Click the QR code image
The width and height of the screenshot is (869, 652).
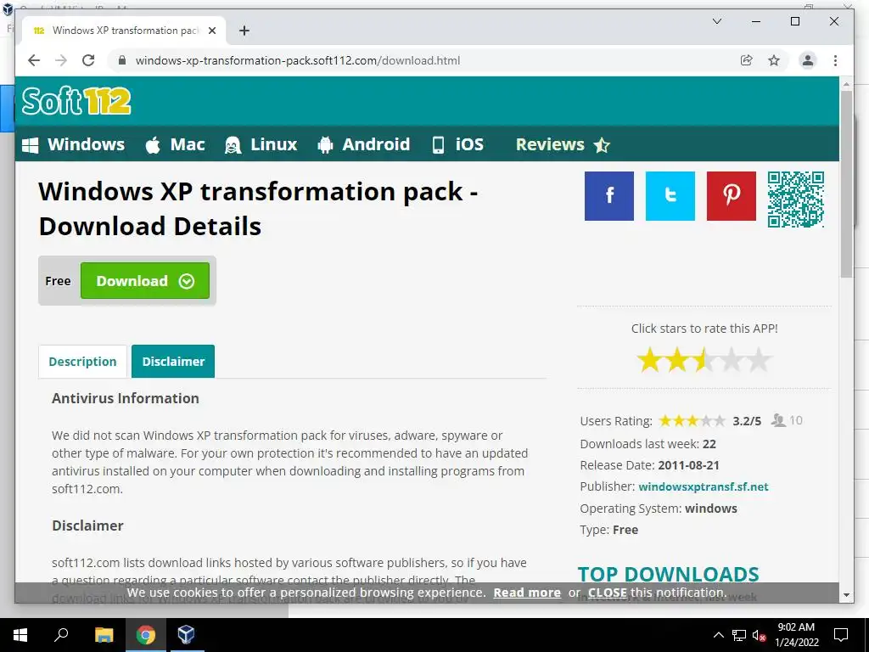coord(796,199)
